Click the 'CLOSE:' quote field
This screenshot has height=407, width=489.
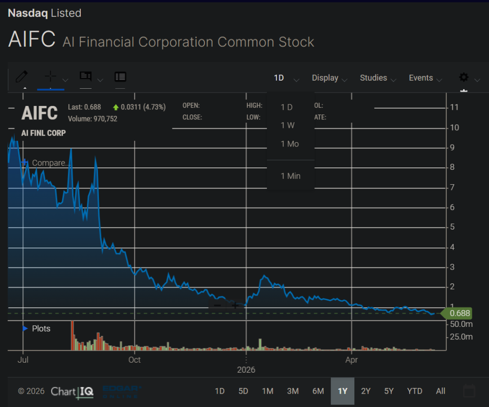pos(192,117)
